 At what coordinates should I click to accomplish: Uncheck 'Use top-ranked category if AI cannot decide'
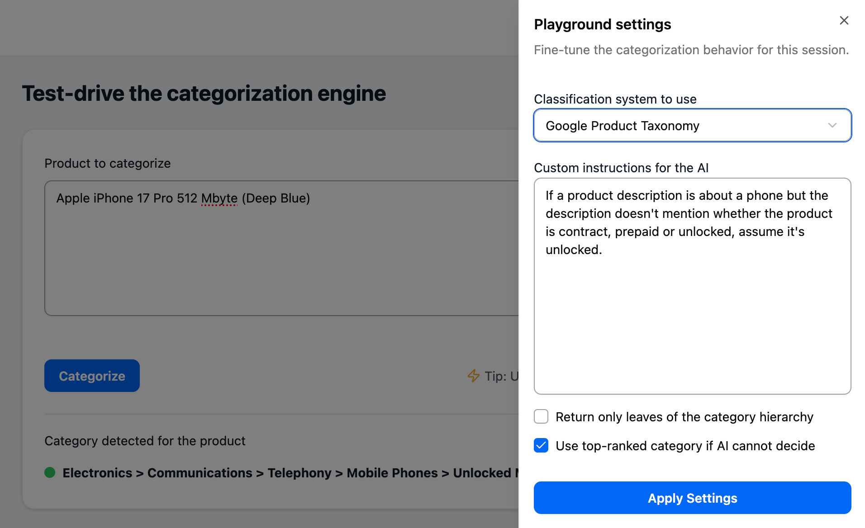tap(541, 446)
